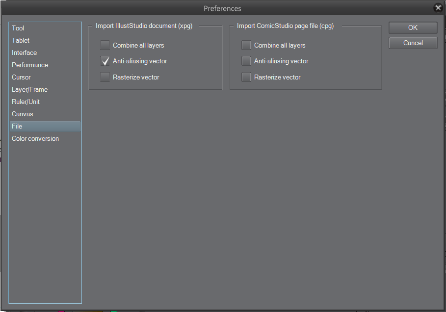
Task: Go to Layer/Frame settings
Action: coord(45,89)
